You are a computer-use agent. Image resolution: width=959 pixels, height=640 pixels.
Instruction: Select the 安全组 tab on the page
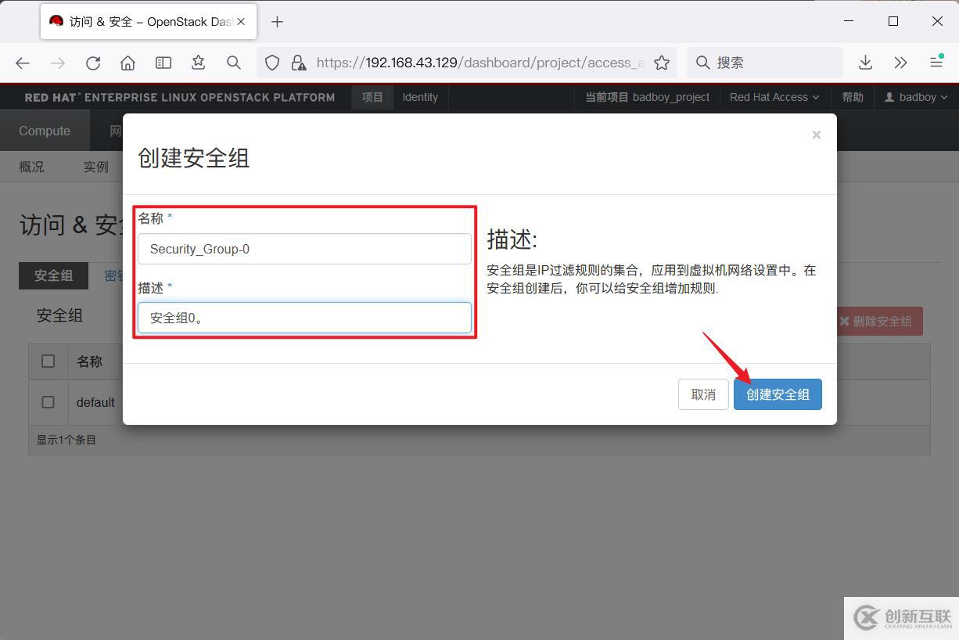click(53, 275)
